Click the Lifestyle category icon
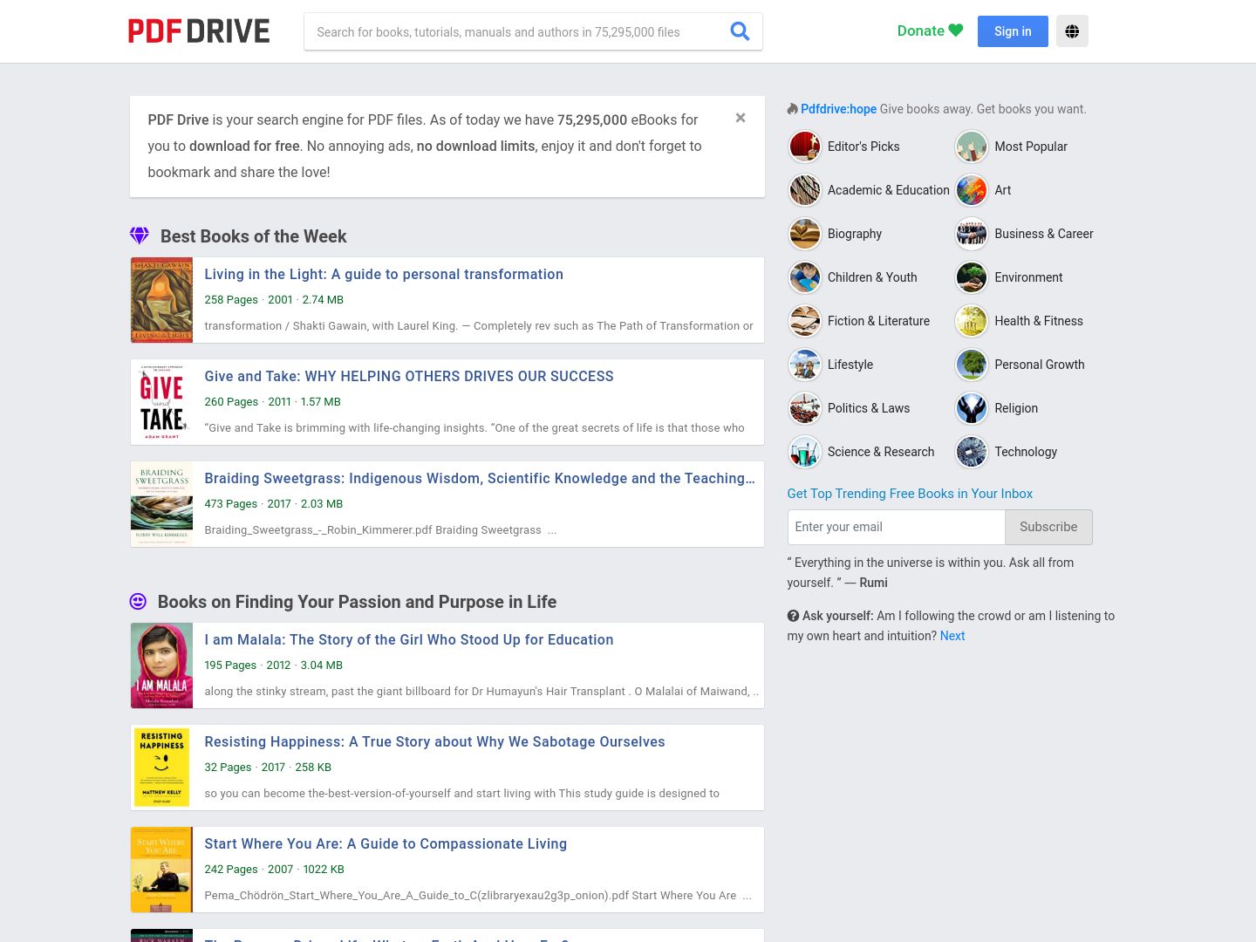Screen dimensions: 1256x942 [804, 365]
